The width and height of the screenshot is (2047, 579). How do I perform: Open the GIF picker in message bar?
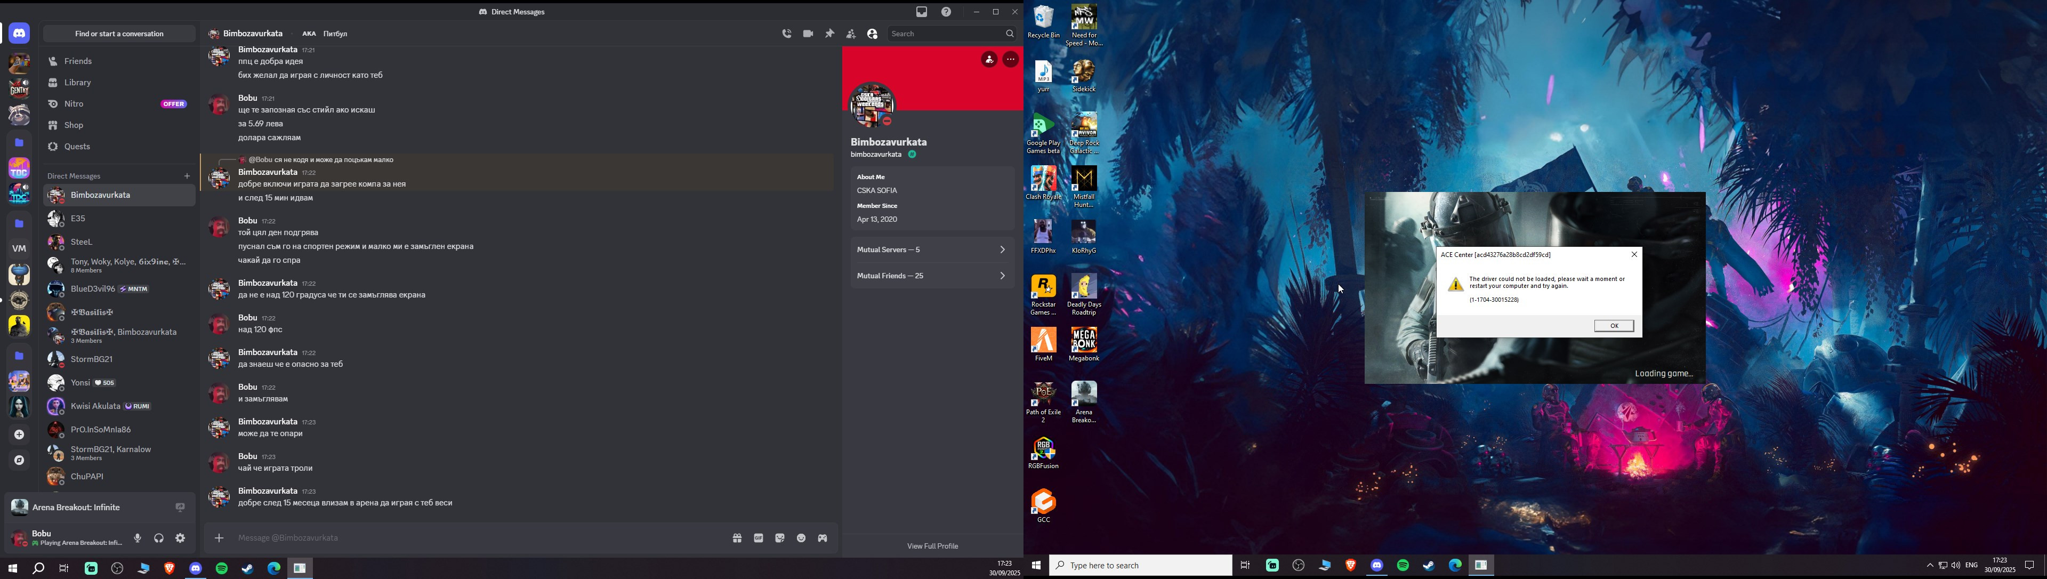point(759,538)
